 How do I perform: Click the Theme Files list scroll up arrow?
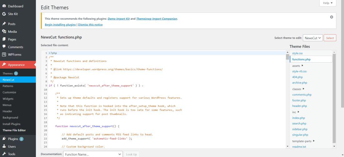[x=334, y=52]
